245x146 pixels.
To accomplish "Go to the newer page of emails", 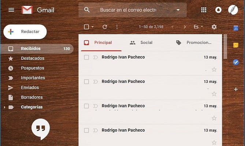I will point(172,27).
